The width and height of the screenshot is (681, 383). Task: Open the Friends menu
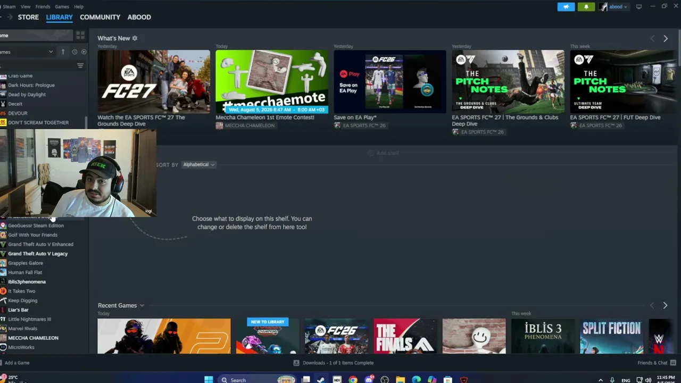coord(43,7)
